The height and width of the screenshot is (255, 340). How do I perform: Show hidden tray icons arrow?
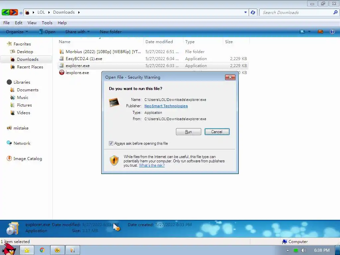(288, 250)
